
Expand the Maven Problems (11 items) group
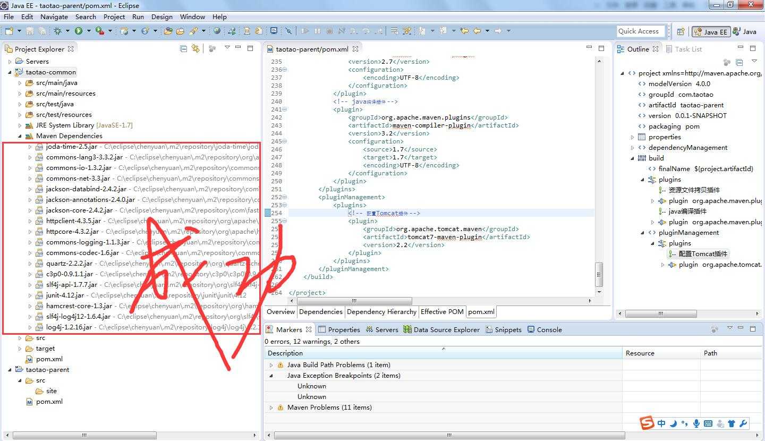coord(271,408)
